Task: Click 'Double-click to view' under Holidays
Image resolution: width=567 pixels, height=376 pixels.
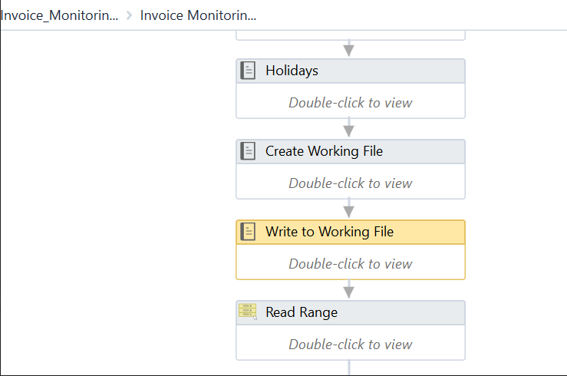Action: point(351,102)
